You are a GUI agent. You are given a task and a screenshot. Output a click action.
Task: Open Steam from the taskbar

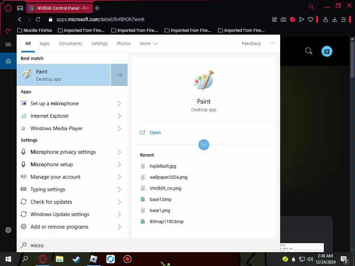[76, 259]
